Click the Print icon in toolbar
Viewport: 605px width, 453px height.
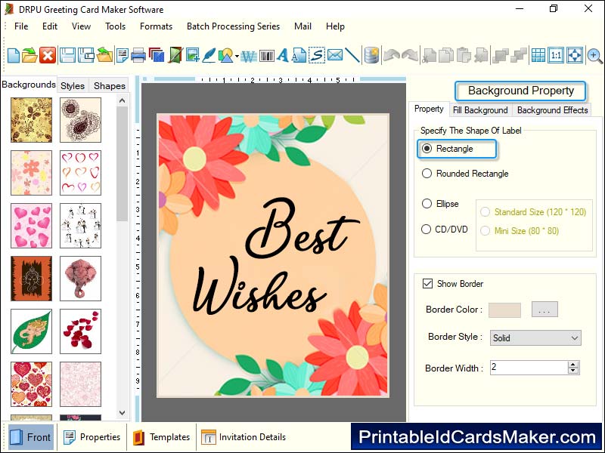tap(138, 55)
